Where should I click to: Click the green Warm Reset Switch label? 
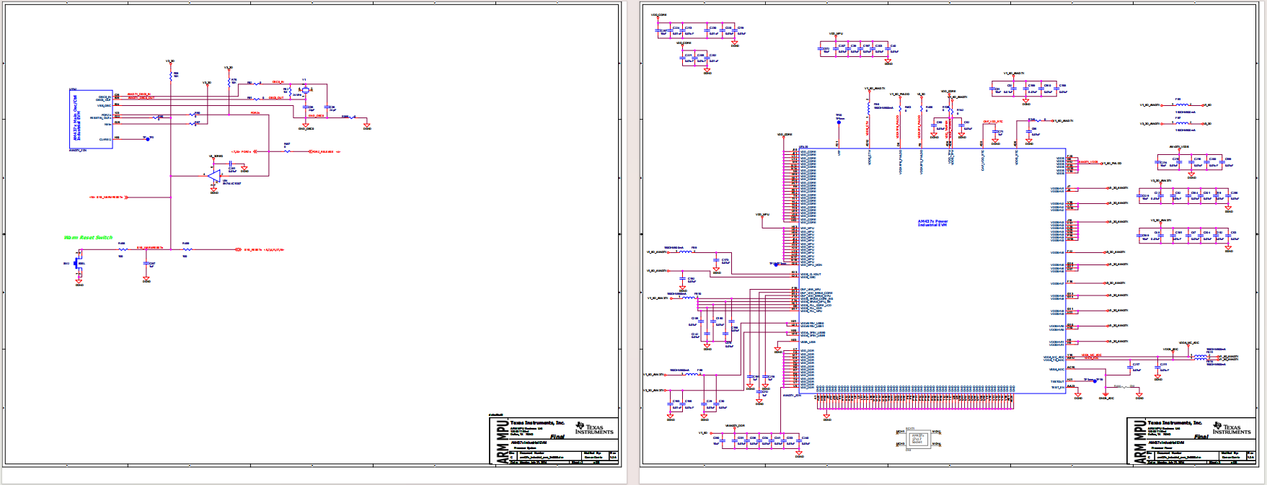[x=88, y=237]
